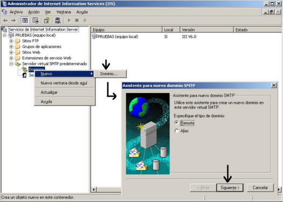The height and width of the screenshot is (202, 283).
Task: Click the Sí cell under Local
Action: [166, 37]
